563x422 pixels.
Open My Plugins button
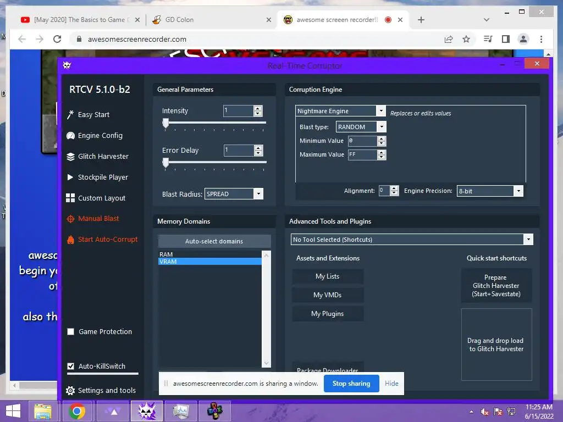[x=328, y=314]
